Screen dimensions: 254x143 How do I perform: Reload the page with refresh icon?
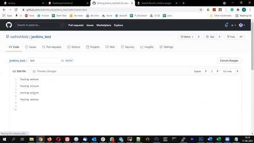(16, 10)
